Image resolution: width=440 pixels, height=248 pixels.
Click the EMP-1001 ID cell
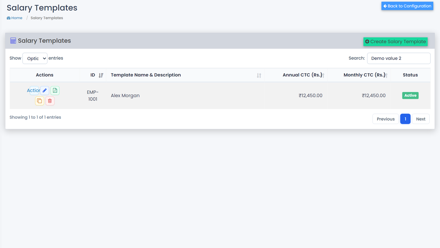click(93, 96)
